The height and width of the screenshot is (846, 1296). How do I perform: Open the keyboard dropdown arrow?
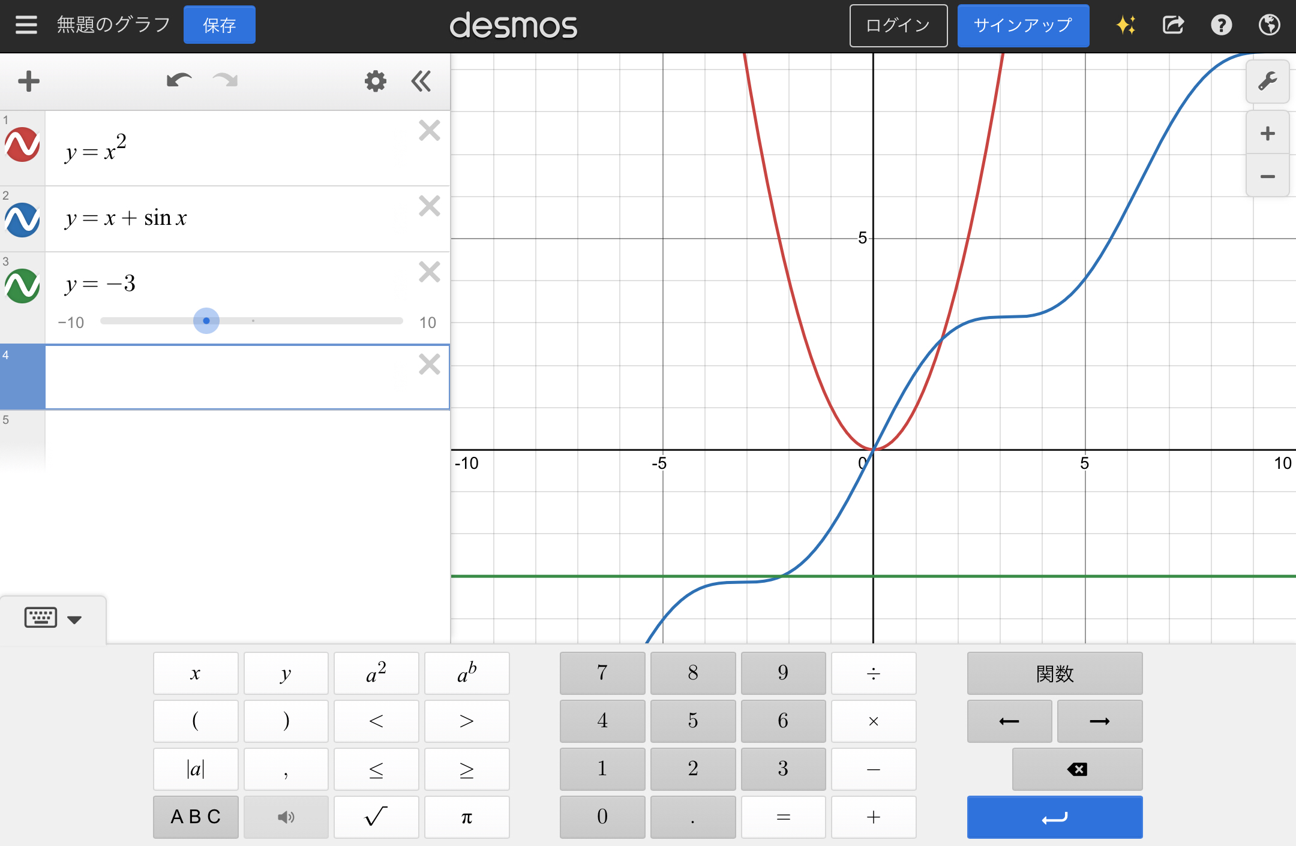pos(74,619)
